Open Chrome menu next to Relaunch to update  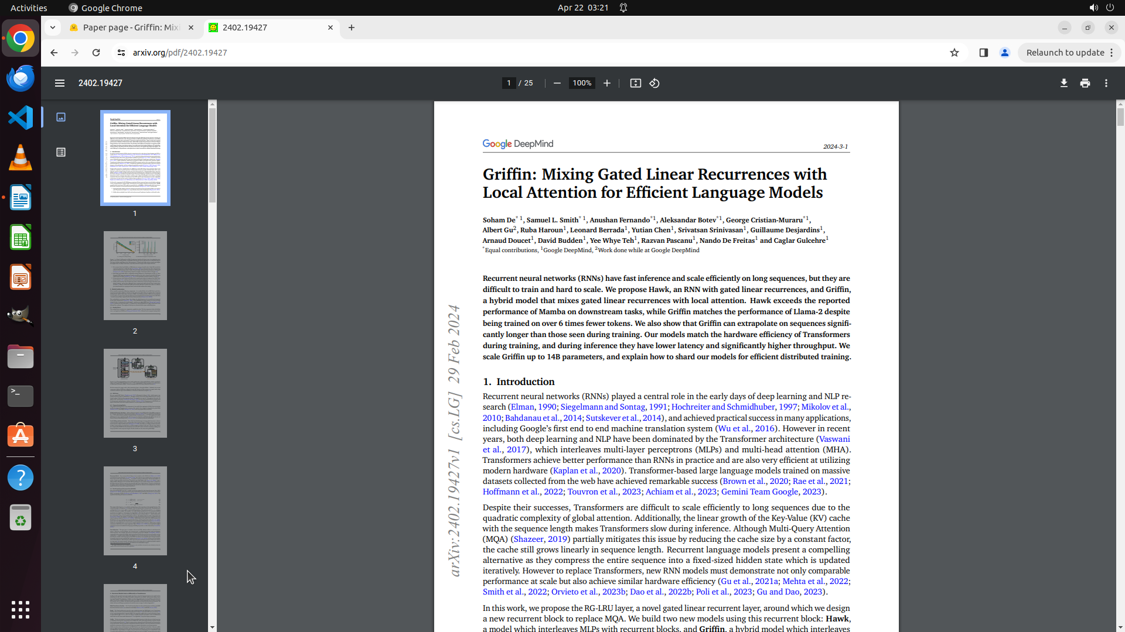(1112, 53)
